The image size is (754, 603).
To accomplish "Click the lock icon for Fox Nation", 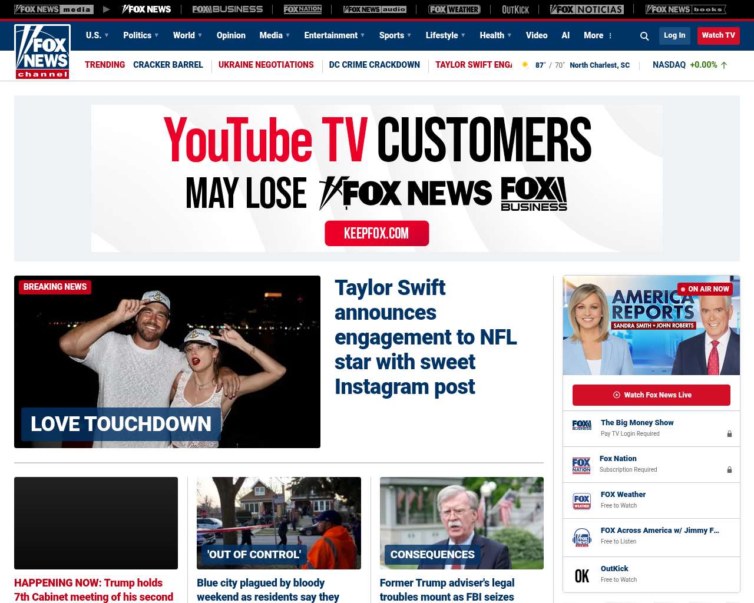I will coord(729,470).
